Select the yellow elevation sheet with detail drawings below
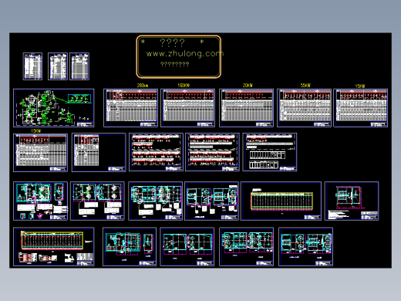The width and height of the screenshot is (401, 301). pyautogui.click(x=54, y=247)
